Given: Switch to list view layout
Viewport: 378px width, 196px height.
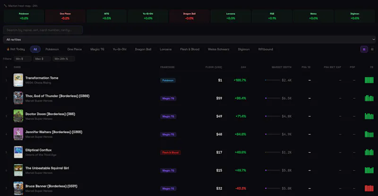Looking at the screenshot, I should pyautogui.click(x=364, y=49).
